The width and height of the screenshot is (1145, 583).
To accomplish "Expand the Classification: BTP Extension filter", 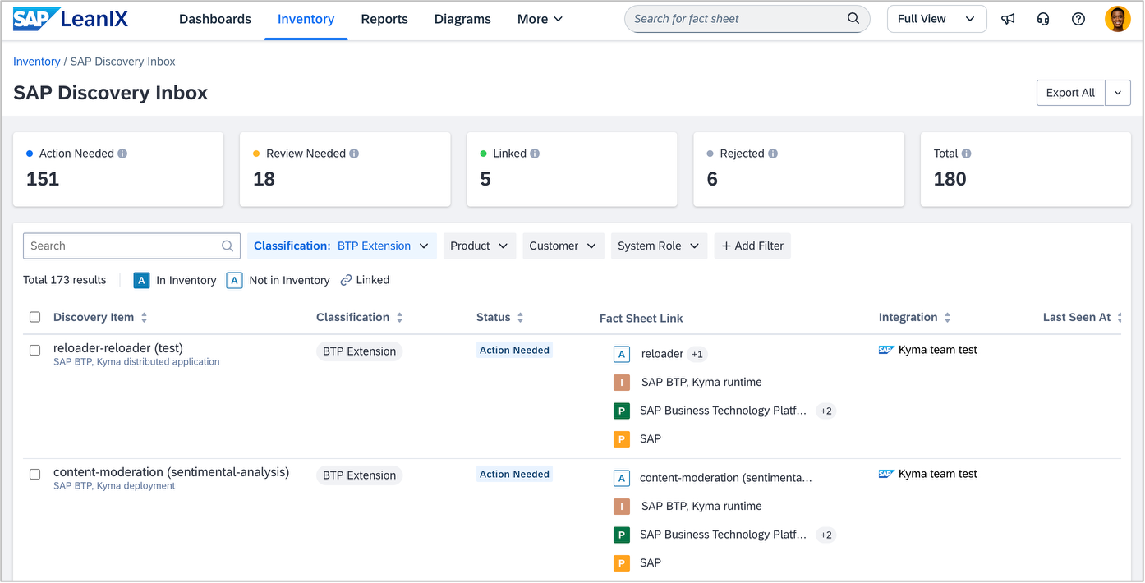I will 341,246.
